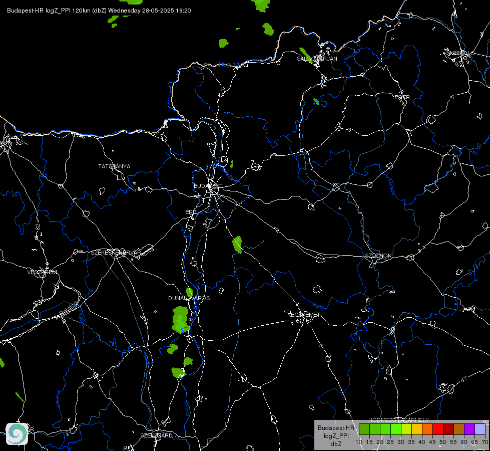The height and width of the screenshot is (451, 490).
Task: Click the KECSKEMET city label
Action: [304, 315]
